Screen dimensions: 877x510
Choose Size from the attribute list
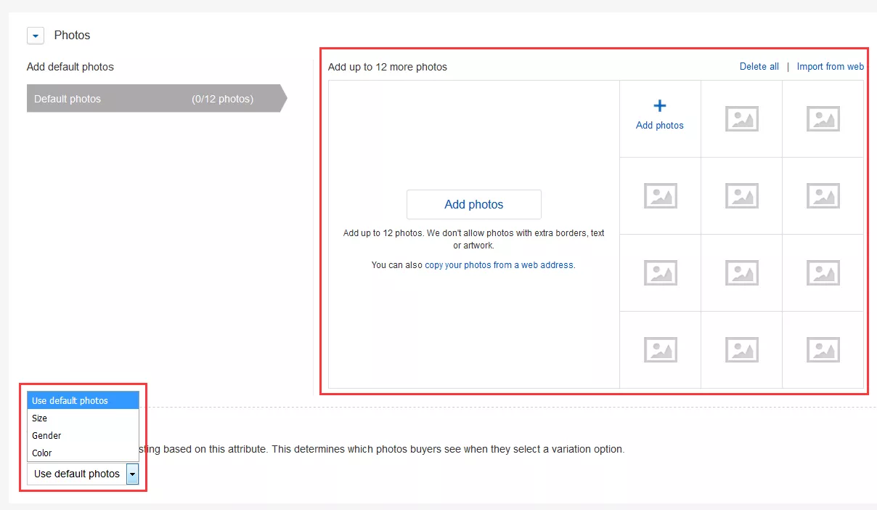pyautogui.click(x=40, y=418)
